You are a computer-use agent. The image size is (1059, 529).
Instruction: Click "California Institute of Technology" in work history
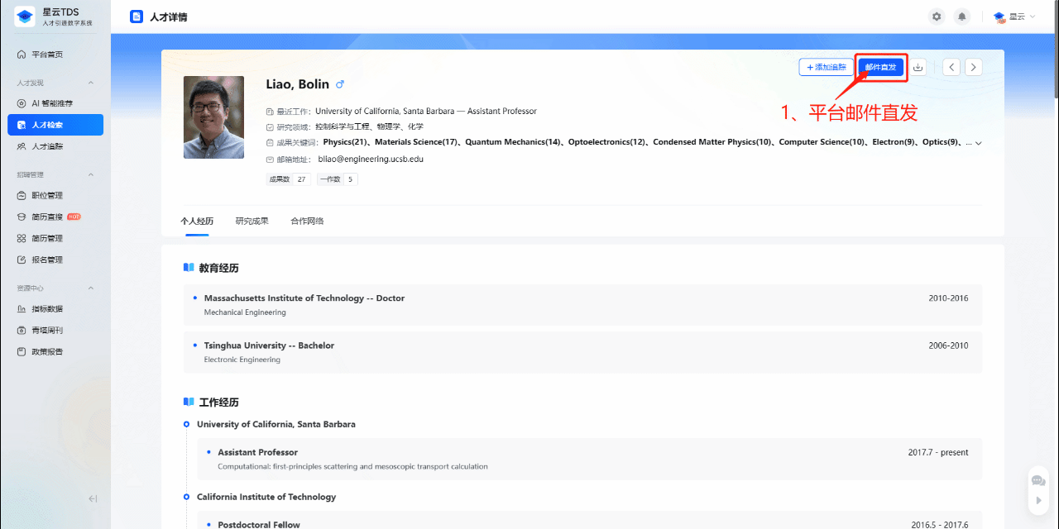pos(266,497)
